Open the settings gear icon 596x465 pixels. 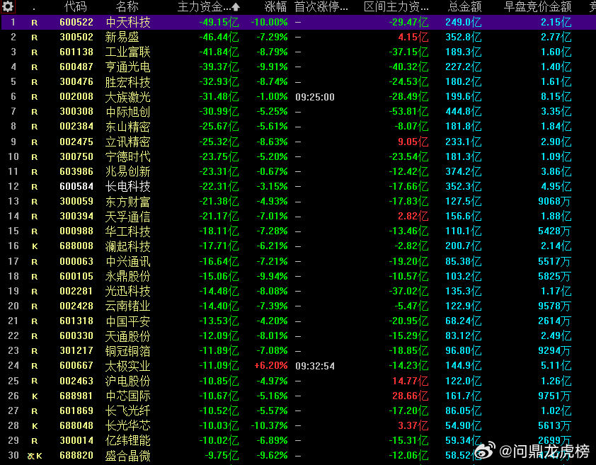tap(8, 6)
